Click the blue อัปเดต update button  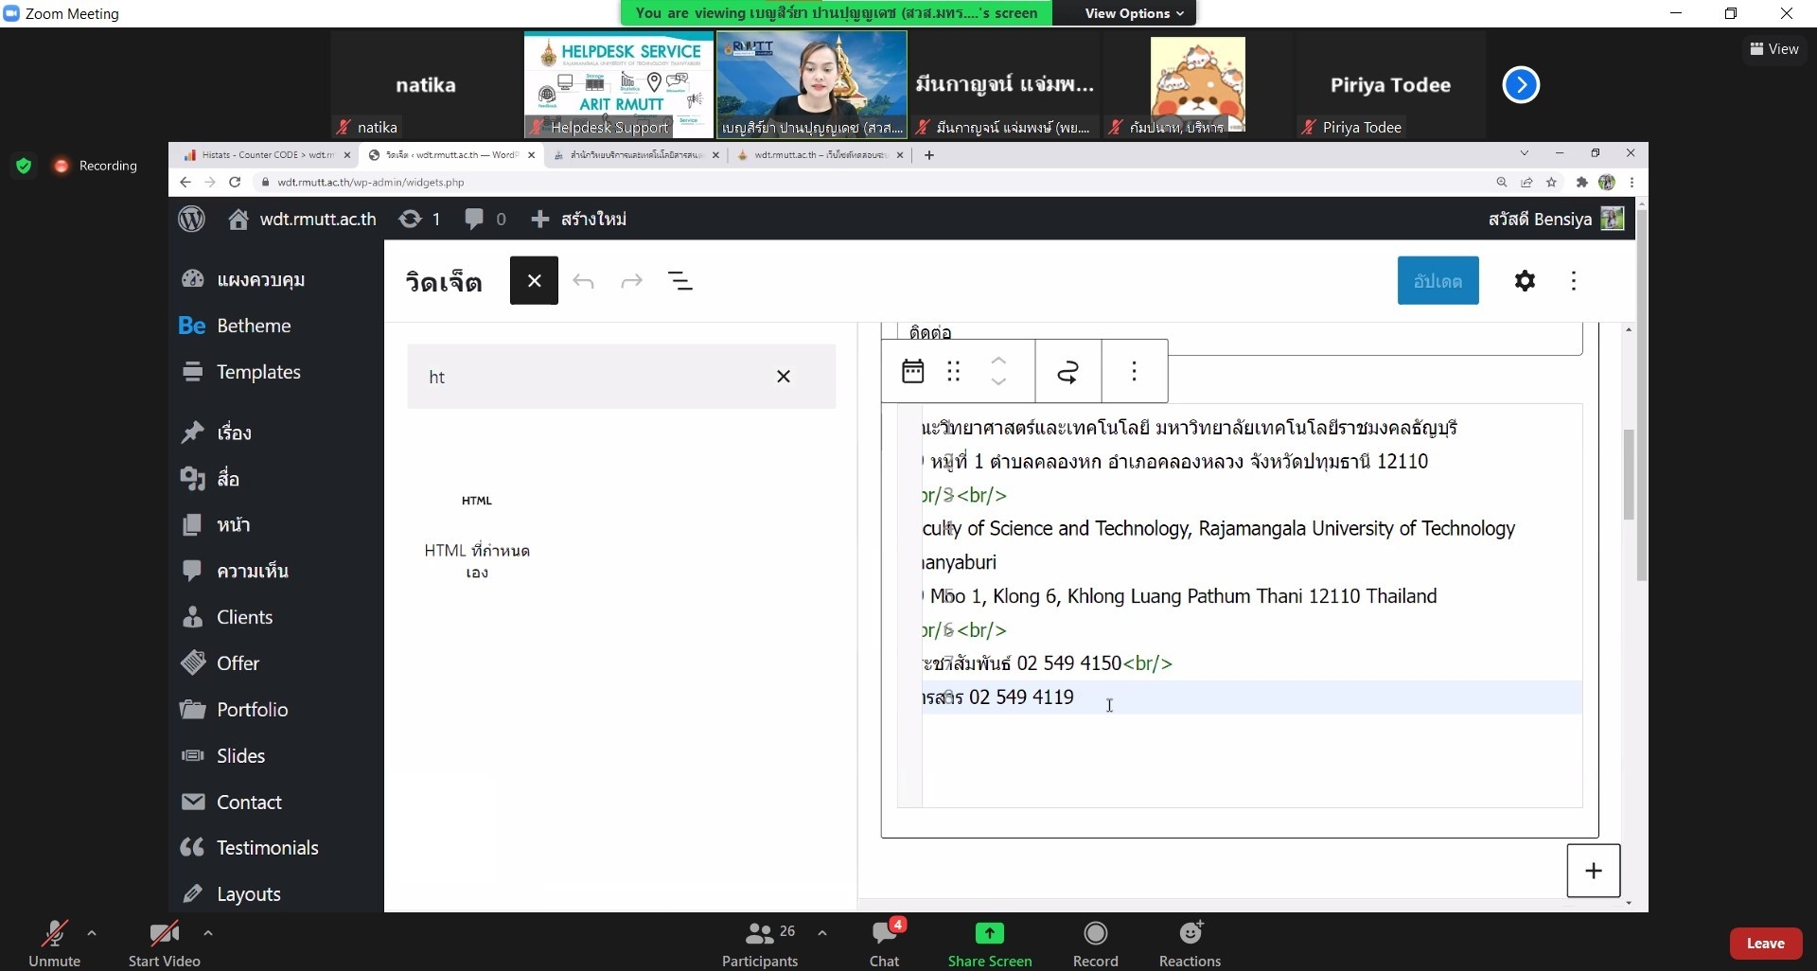pyautogui.click(x=1438, y=280)
